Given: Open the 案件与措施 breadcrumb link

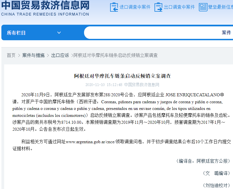Looking at the screenshot, I should 33,55.
